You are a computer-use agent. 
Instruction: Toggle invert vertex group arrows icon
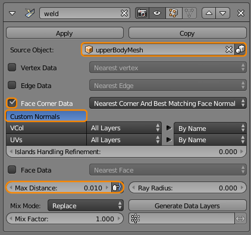(240, 218)
